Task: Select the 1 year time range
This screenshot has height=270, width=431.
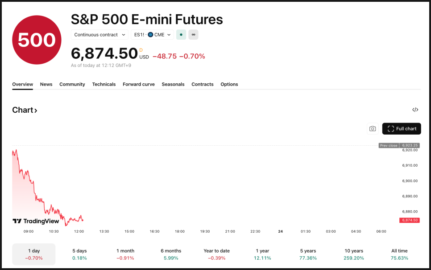Action: [262, 254]
